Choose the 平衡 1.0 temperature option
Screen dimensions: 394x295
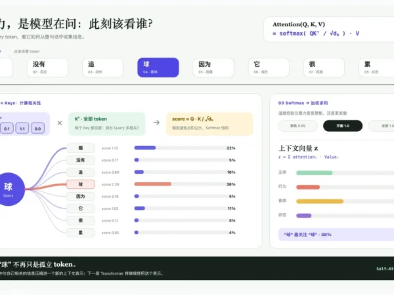pyautogui.click(x=343, y=126)
